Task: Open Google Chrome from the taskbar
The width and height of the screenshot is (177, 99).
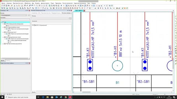Action: coord(66,97)
